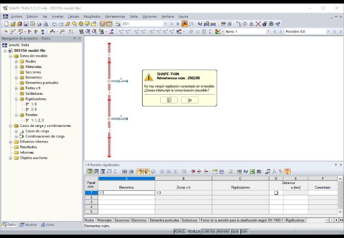344x238 pixels.
Task: Select Resultados folder in tree
Action: (29, 147)
